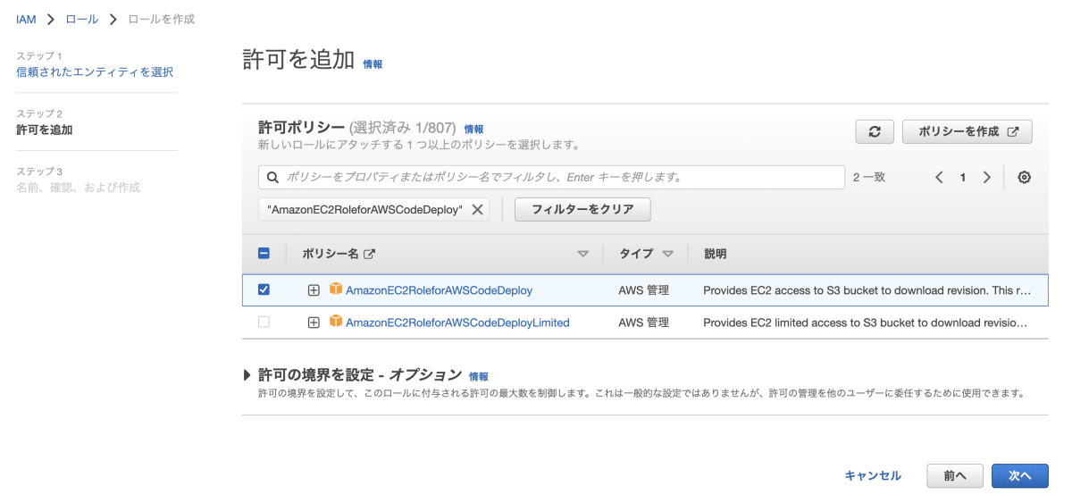Click the 説明 column header
Viewport: 1072px width, 503px height.
[x=716, y=254]
